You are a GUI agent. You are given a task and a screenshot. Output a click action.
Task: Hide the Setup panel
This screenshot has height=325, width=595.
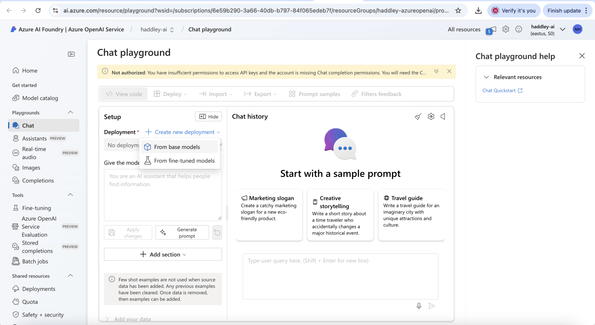point(208,116)
